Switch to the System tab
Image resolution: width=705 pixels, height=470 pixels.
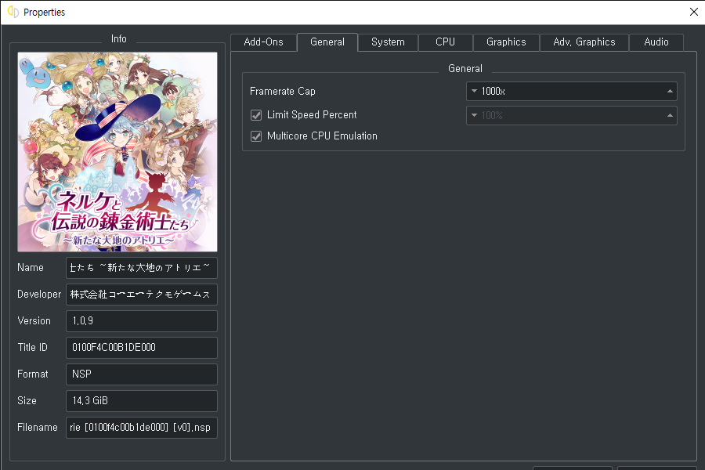pos(388,42)
